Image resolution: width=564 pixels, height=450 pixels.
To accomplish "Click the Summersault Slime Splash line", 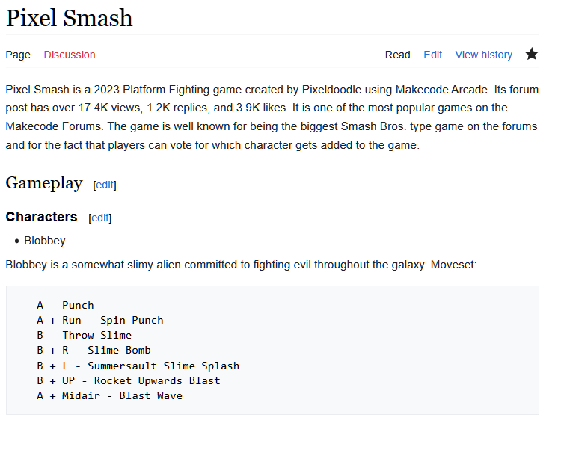I will coord(138,366).
